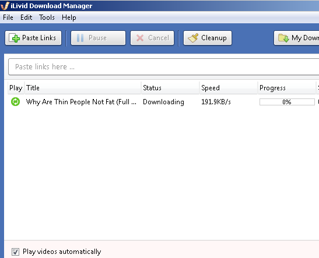Click the 'Downloading' status cell

pos(163,102)
